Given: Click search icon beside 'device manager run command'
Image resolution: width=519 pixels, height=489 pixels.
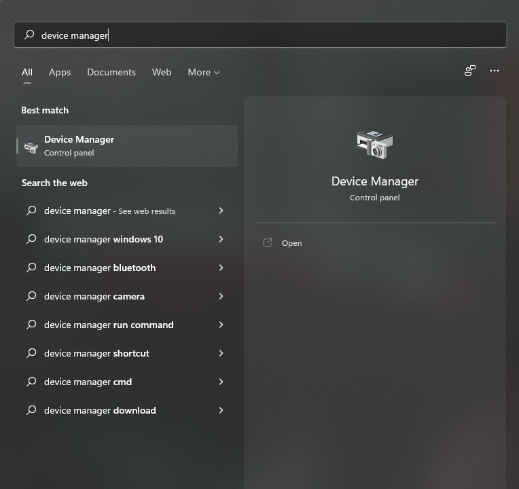Looking at the screenshot, I should (x=31, y=324).
